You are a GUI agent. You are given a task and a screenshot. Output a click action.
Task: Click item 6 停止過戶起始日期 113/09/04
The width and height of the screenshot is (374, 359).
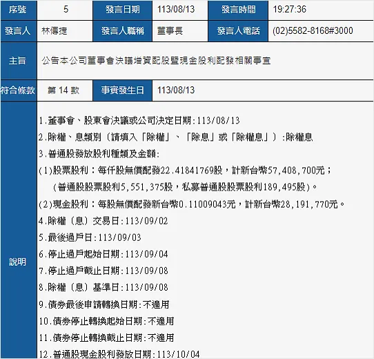pos(104,254)
